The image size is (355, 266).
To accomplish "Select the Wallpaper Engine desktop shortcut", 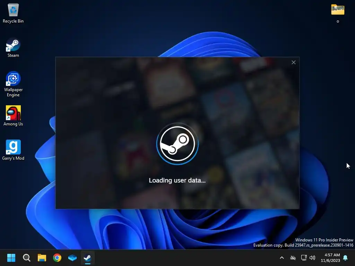I will pyautogui.click(x=13, y=84).
